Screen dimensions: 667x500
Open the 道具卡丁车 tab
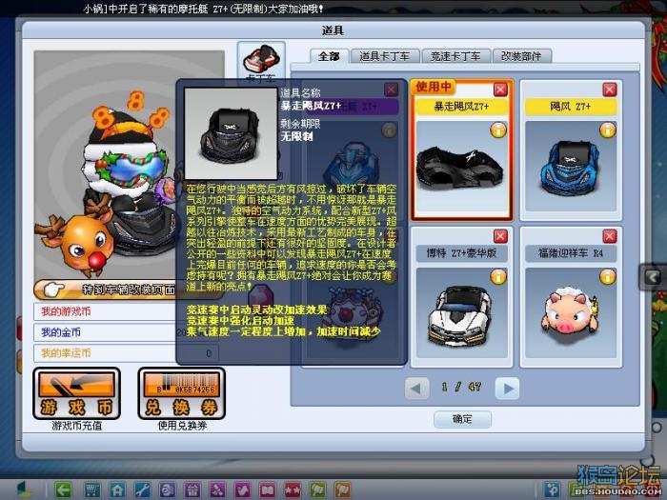[385, 56]
